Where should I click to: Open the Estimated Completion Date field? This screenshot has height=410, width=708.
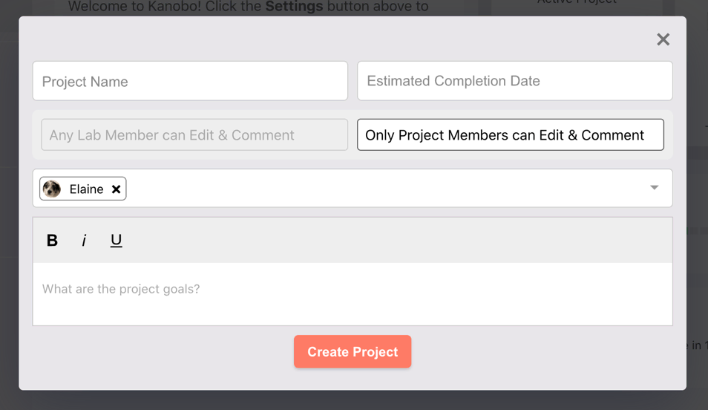click(x=514, y=81)
